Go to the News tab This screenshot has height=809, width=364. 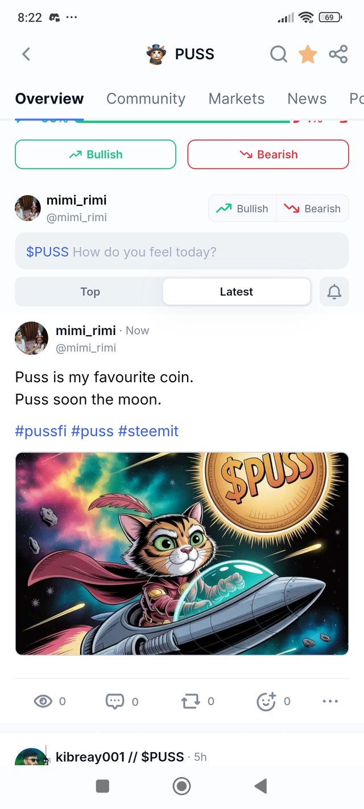307,98
